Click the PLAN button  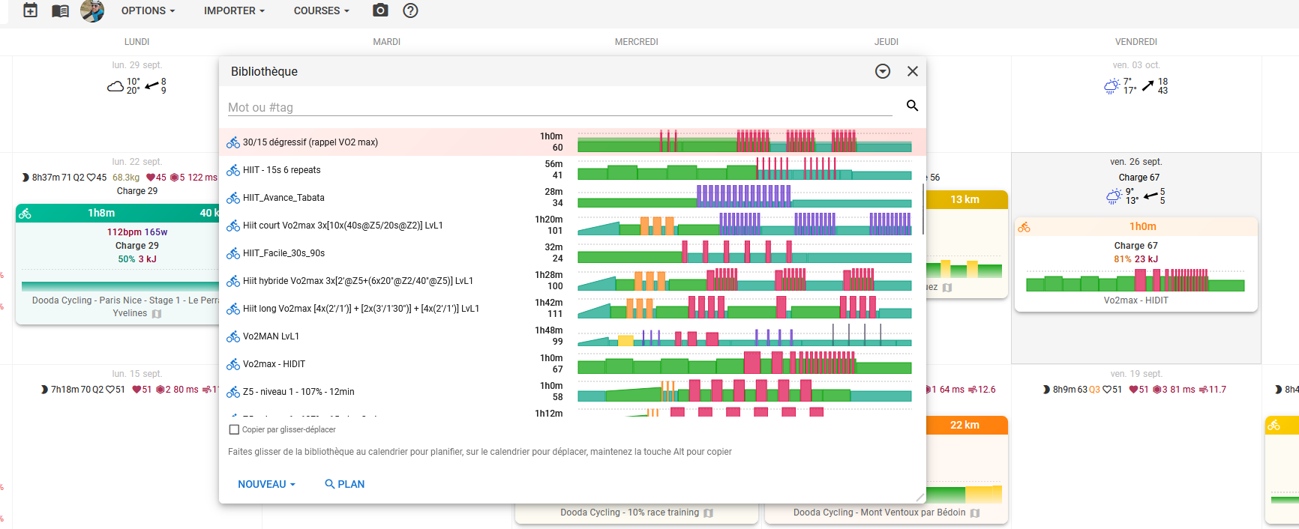point(345,484)
